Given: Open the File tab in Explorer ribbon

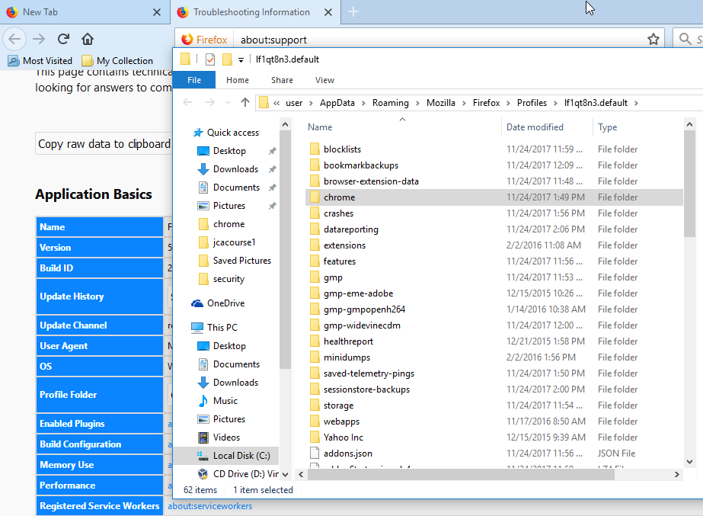Looking at the screenshot, I should (194, 80).
